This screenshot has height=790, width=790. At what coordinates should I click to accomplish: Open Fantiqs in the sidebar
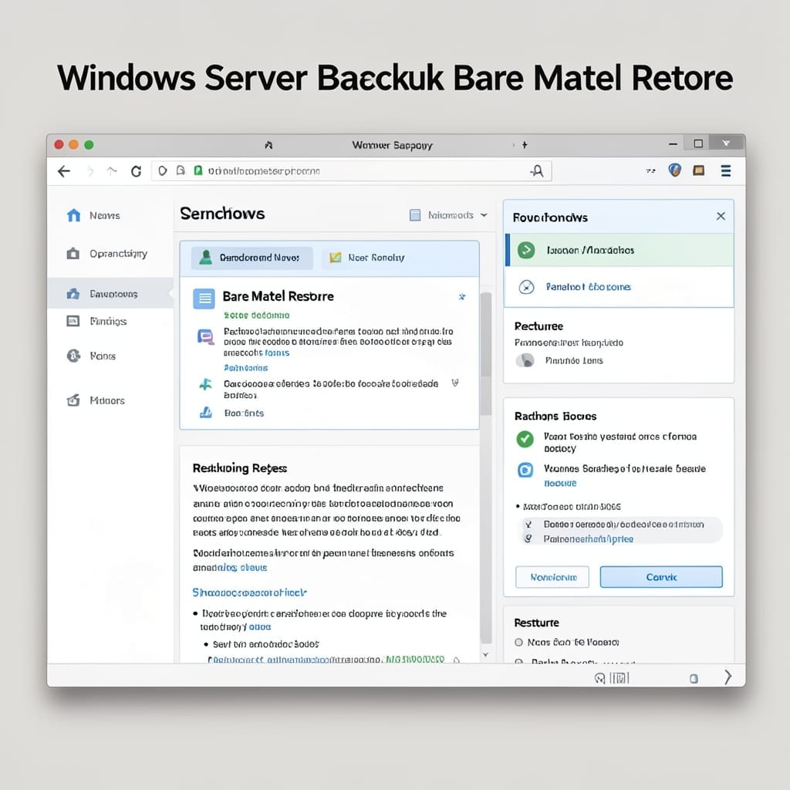coord(108,321)
